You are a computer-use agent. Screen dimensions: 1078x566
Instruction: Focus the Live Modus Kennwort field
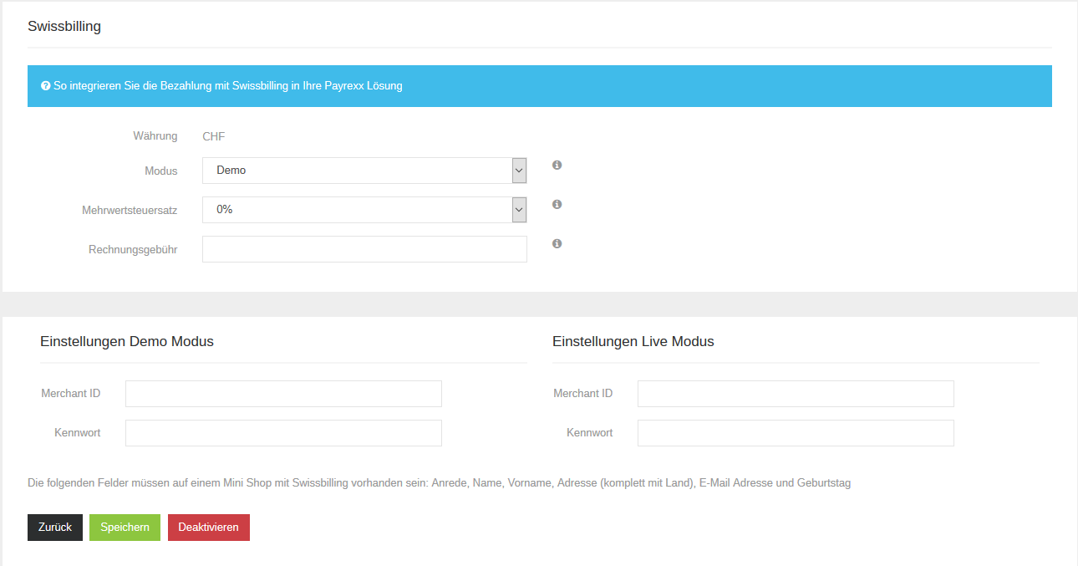pyautogui.click(x=796, y=433)
